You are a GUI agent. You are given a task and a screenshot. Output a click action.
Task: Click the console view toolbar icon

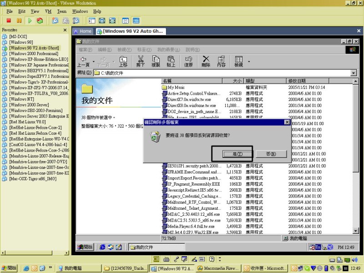(x=136, y=20)
